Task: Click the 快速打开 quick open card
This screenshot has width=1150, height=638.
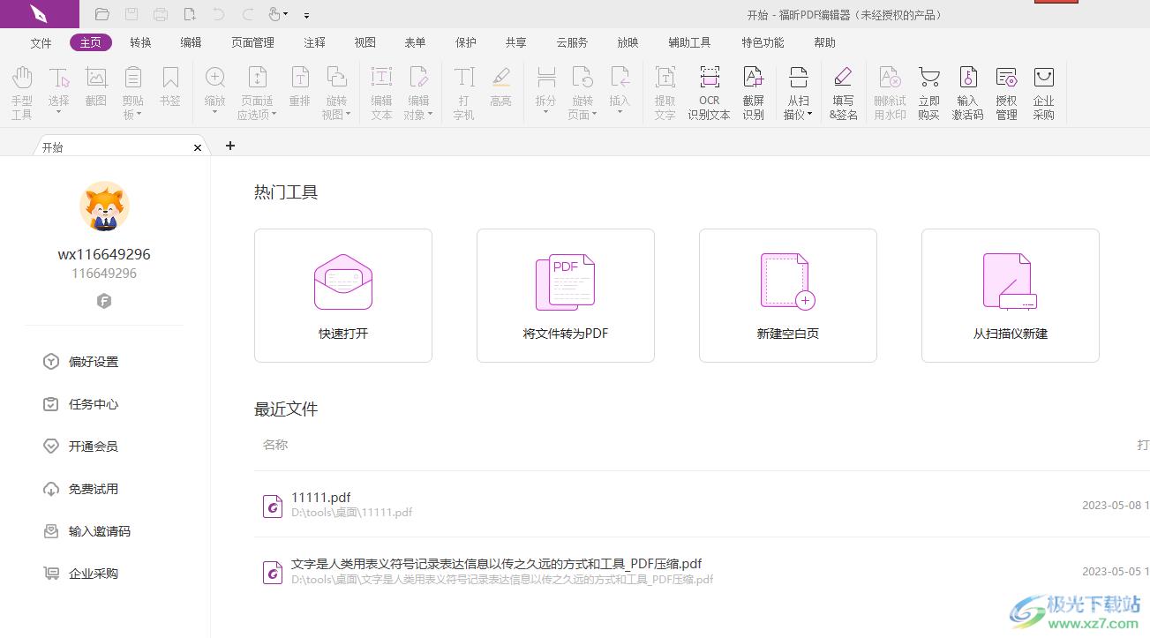Action: point(343,296)
